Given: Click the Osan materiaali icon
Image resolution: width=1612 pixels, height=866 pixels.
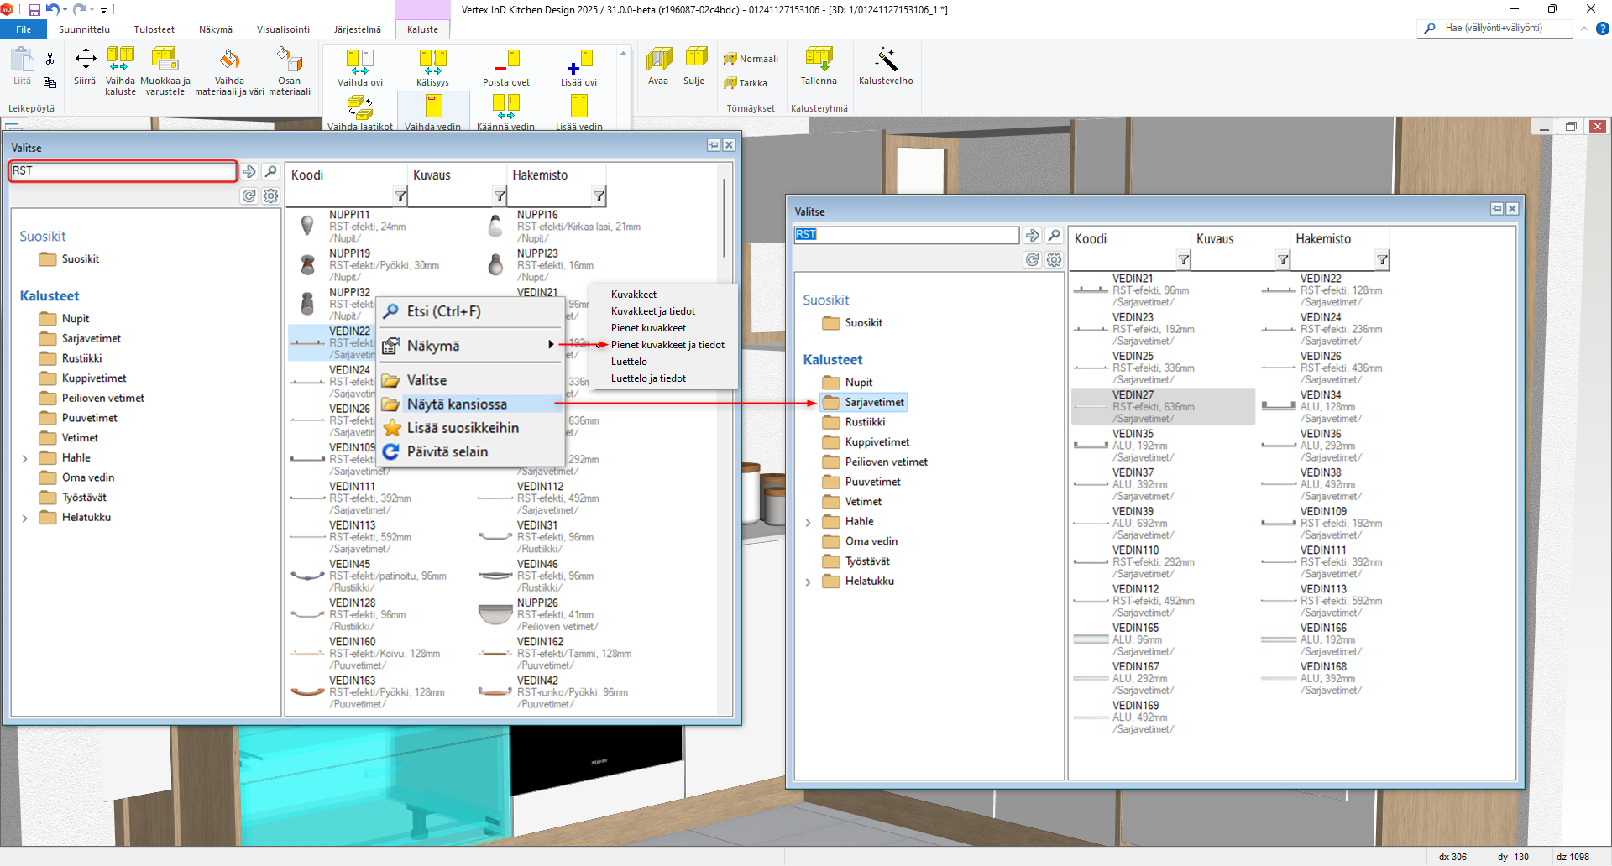Looking at the screenshot, I should pos(289,61).
